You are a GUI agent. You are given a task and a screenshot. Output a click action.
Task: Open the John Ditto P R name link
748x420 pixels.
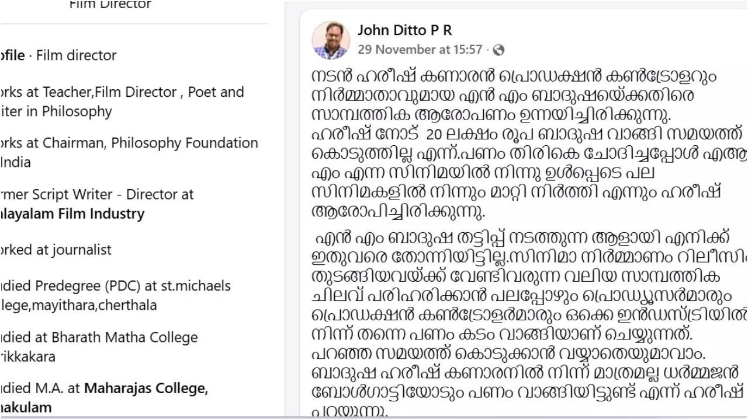click(404, 30)
